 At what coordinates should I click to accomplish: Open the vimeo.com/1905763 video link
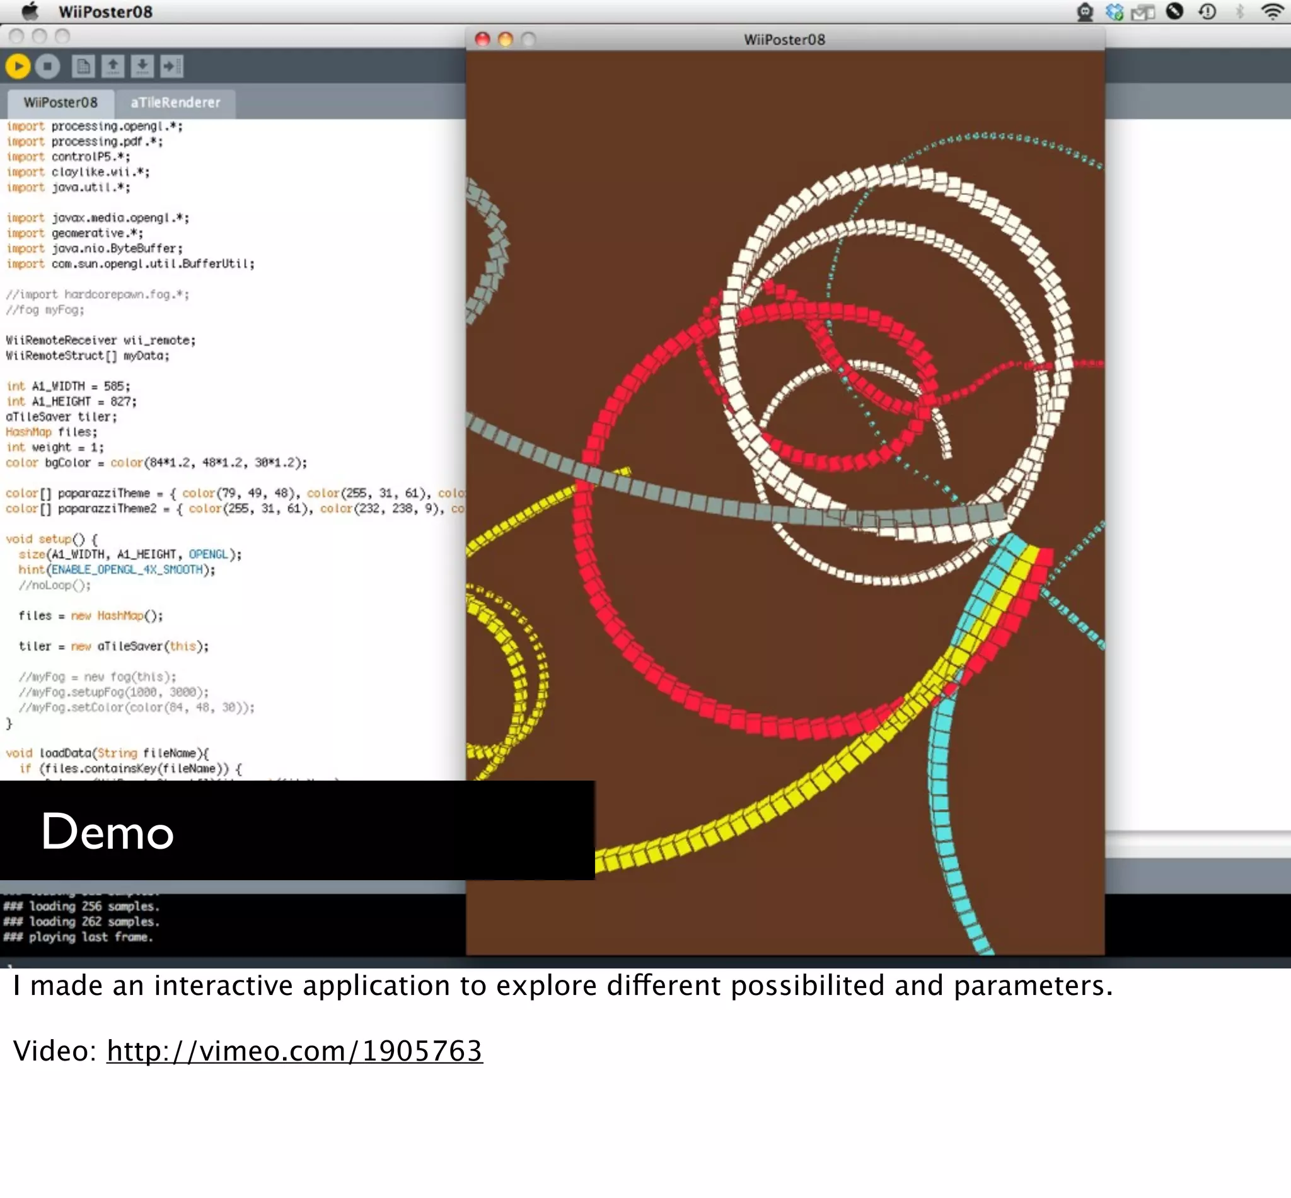[295, 1051]
